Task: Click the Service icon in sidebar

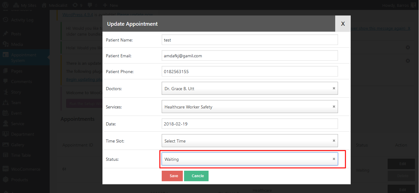Action: [x=6, y=124]
